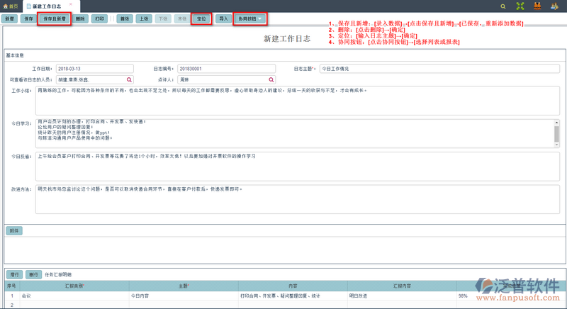The width and height of the screenshot is (567, 309).
Task: Click inside the 工作小结 text area
Action: coord(297,101)
